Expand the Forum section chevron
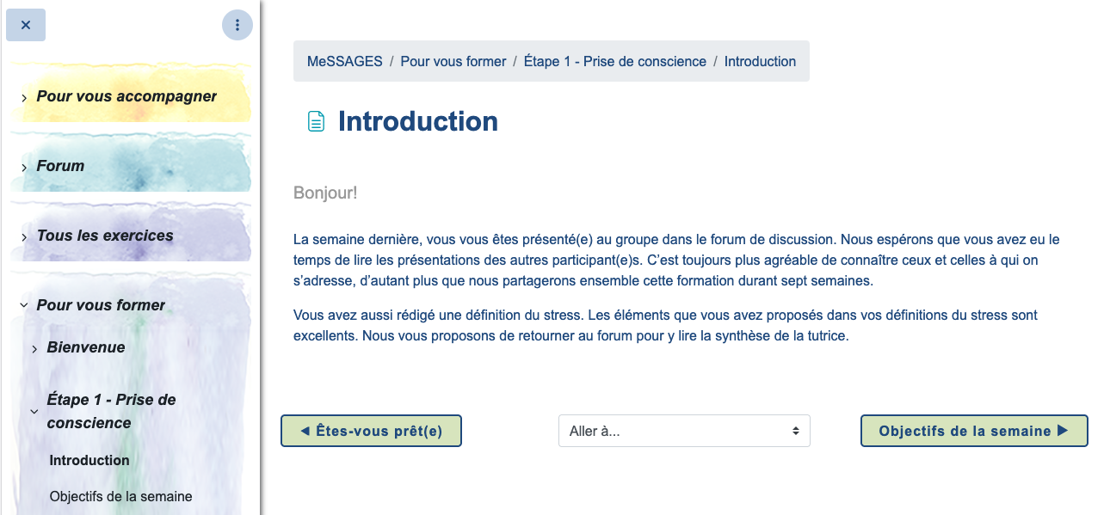 (x=24, y=168)
